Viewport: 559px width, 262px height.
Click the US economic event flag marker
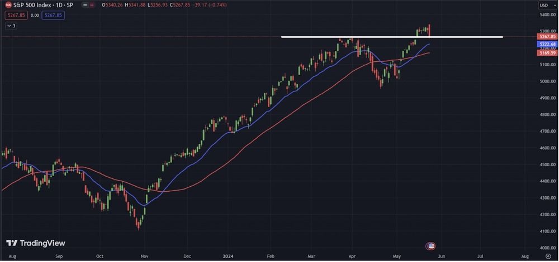click(x=430, y=246)
